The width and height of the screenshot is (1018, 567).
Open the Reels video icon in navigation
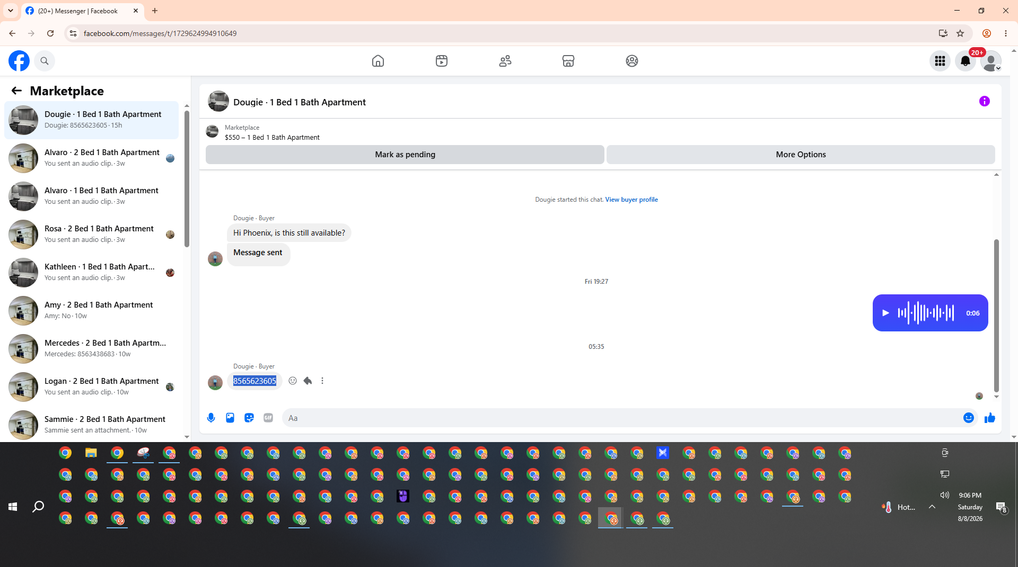point(442,61)
